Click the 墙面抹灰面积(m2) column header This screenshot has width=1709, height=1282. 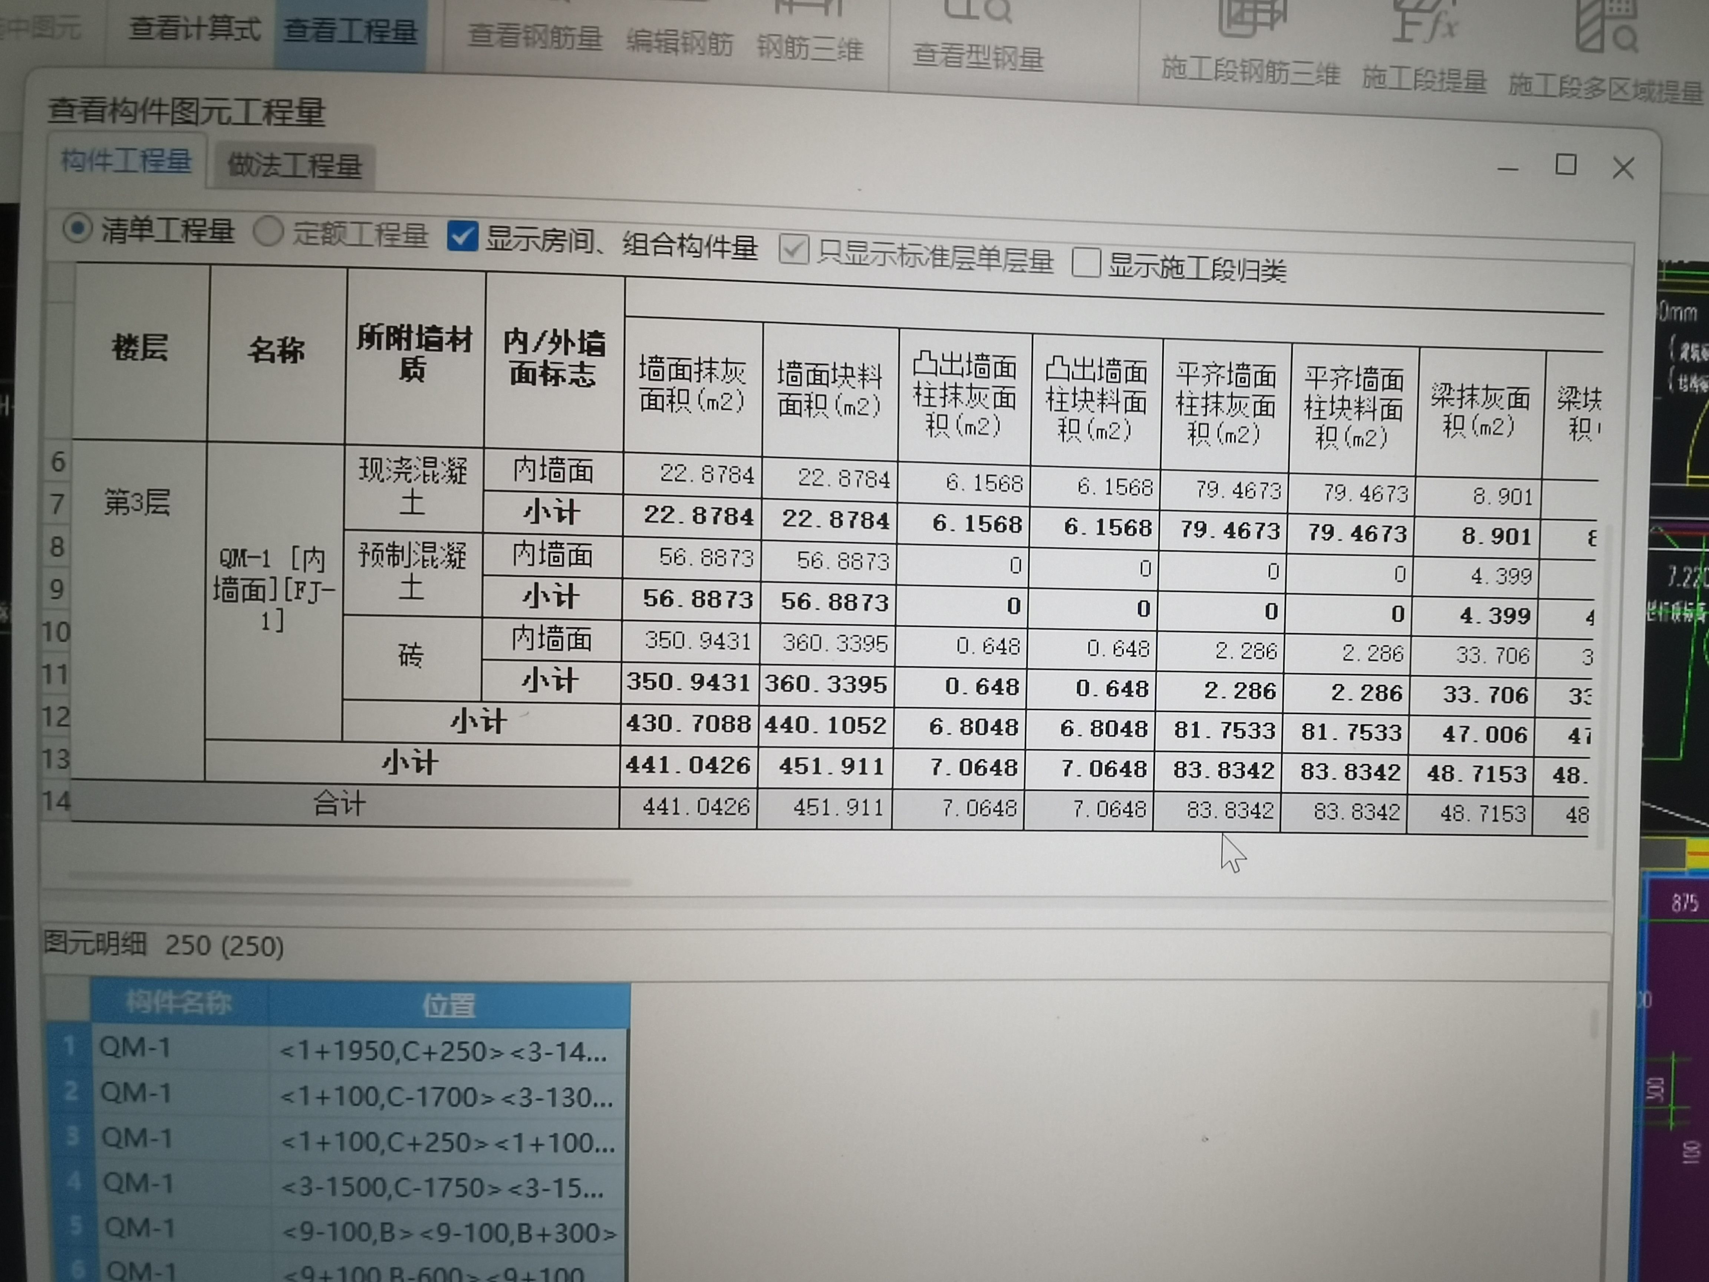[692, 384]
